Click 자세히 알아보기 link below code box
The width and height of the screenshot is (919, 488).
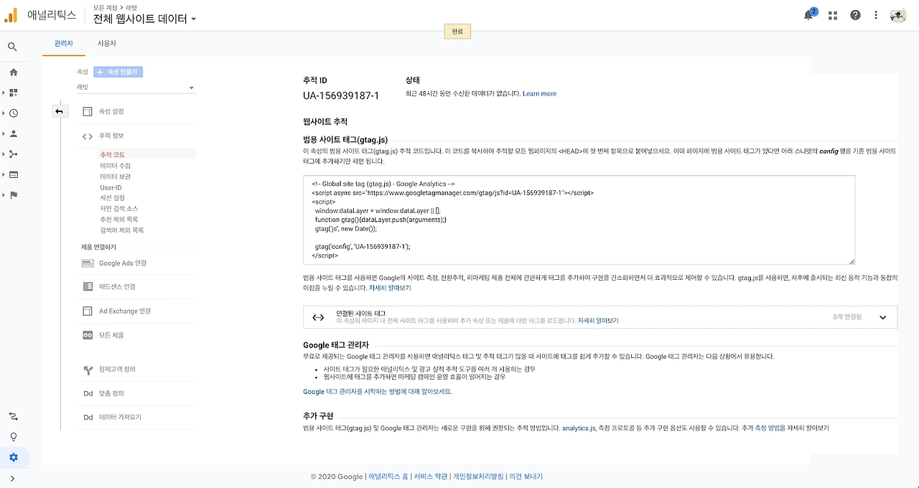pos(390,288)
